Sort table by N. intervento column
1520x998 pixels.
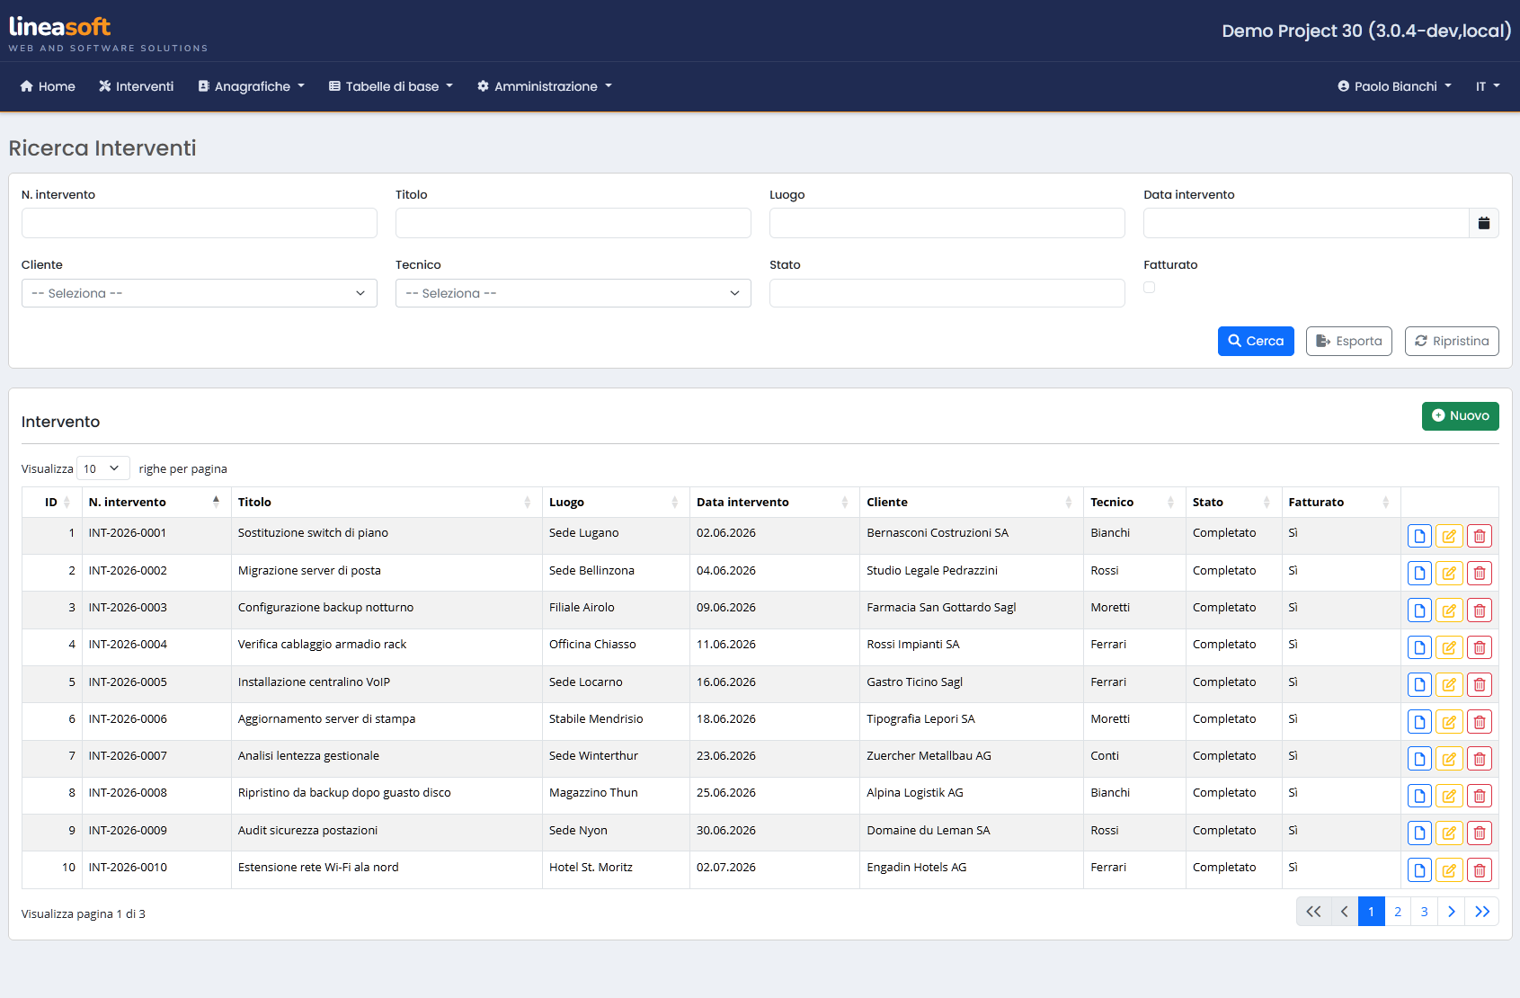click(x=156, y=502)
